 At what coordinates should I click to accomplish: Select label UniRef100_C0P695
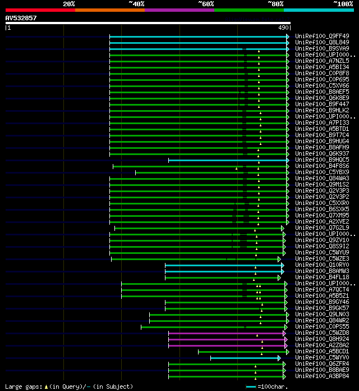(x=322, y=79)
